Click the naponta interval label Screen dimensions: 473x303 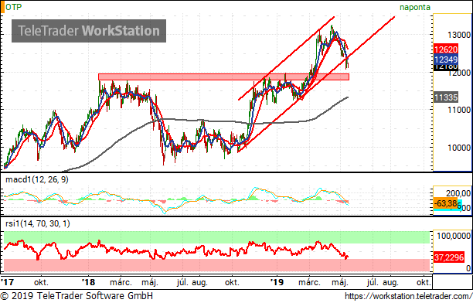[415, 7]
